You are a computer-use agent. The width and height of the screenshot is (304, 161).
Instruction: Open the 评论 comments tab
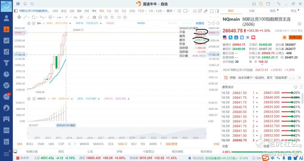[294, 11]
